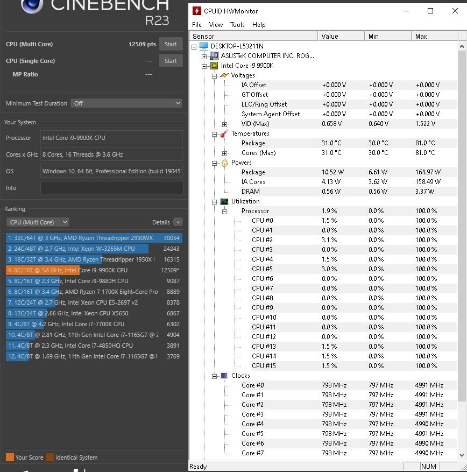Click the brown Identical System legend swatch

tap(50, 457)
